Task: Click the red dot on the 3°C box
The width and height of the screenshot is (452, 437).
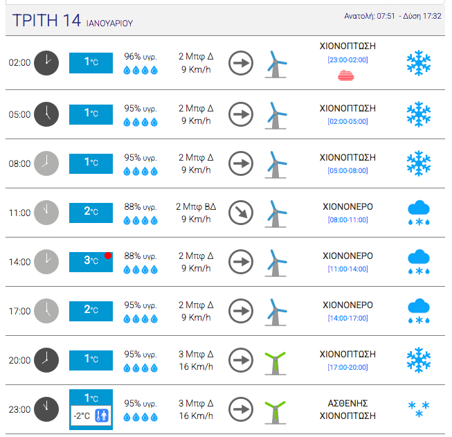Action: coord(108,256)
